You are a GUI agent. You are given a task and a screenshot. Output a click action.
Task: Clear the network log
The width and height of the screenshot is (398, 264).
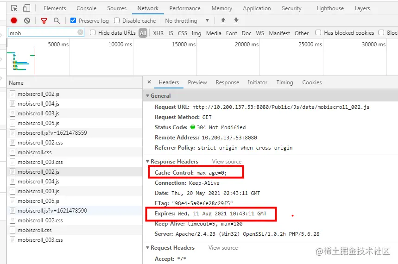pos(27,20)
